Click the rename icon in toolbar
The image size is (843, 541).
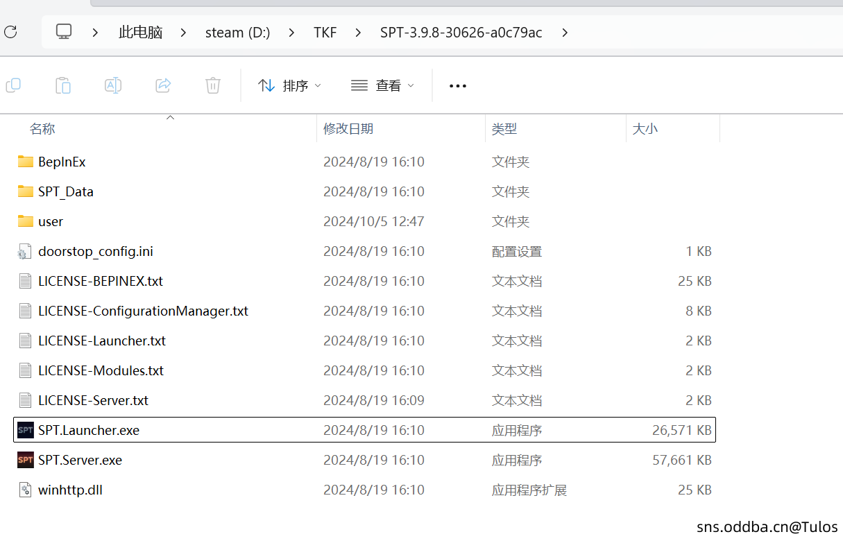point(113,85)
